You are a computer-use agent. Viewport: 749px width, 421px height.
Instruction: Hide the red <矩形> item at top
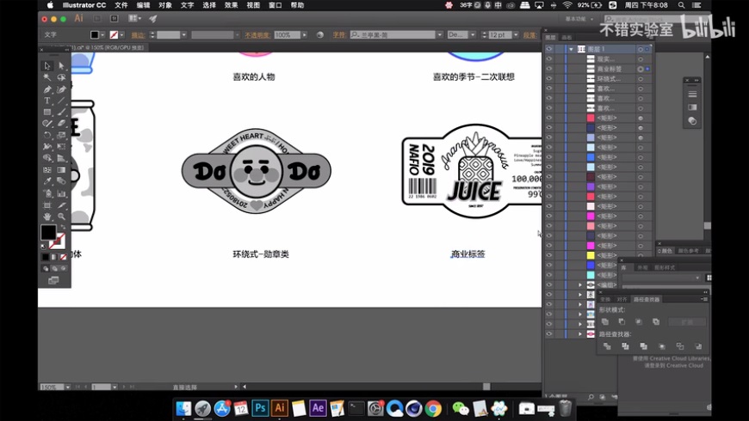549,118
